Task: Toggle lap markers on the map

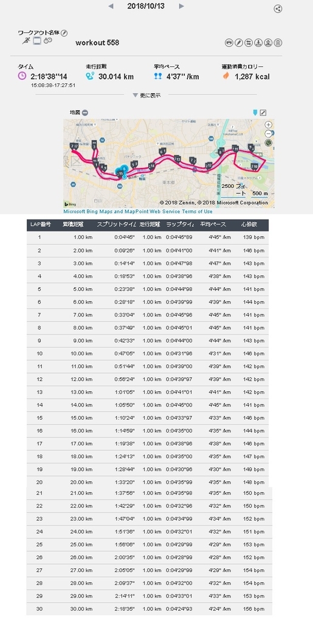Action: pos(255,113)
